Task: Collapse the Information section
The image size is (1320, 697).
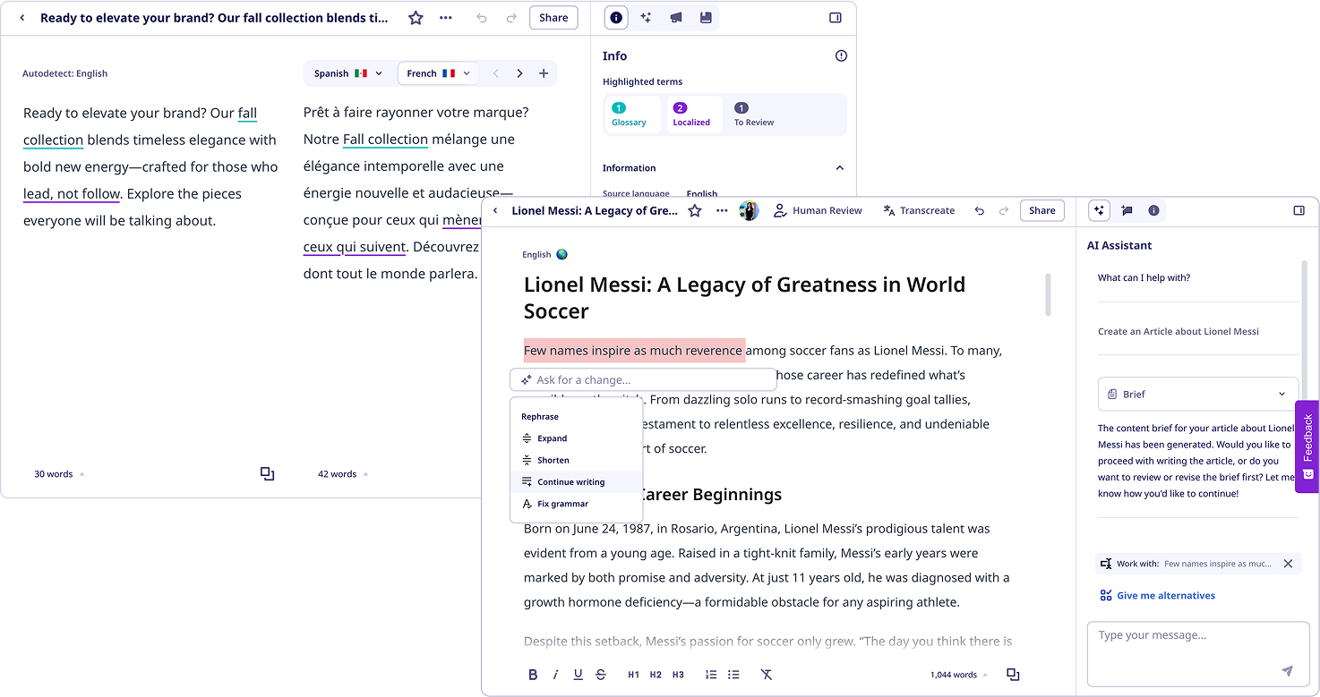Action: [840, 168]
